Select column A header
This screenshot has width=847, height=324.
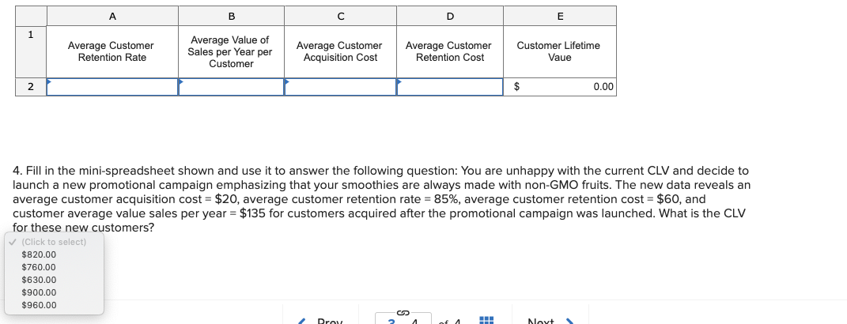[x=112, y=16]
